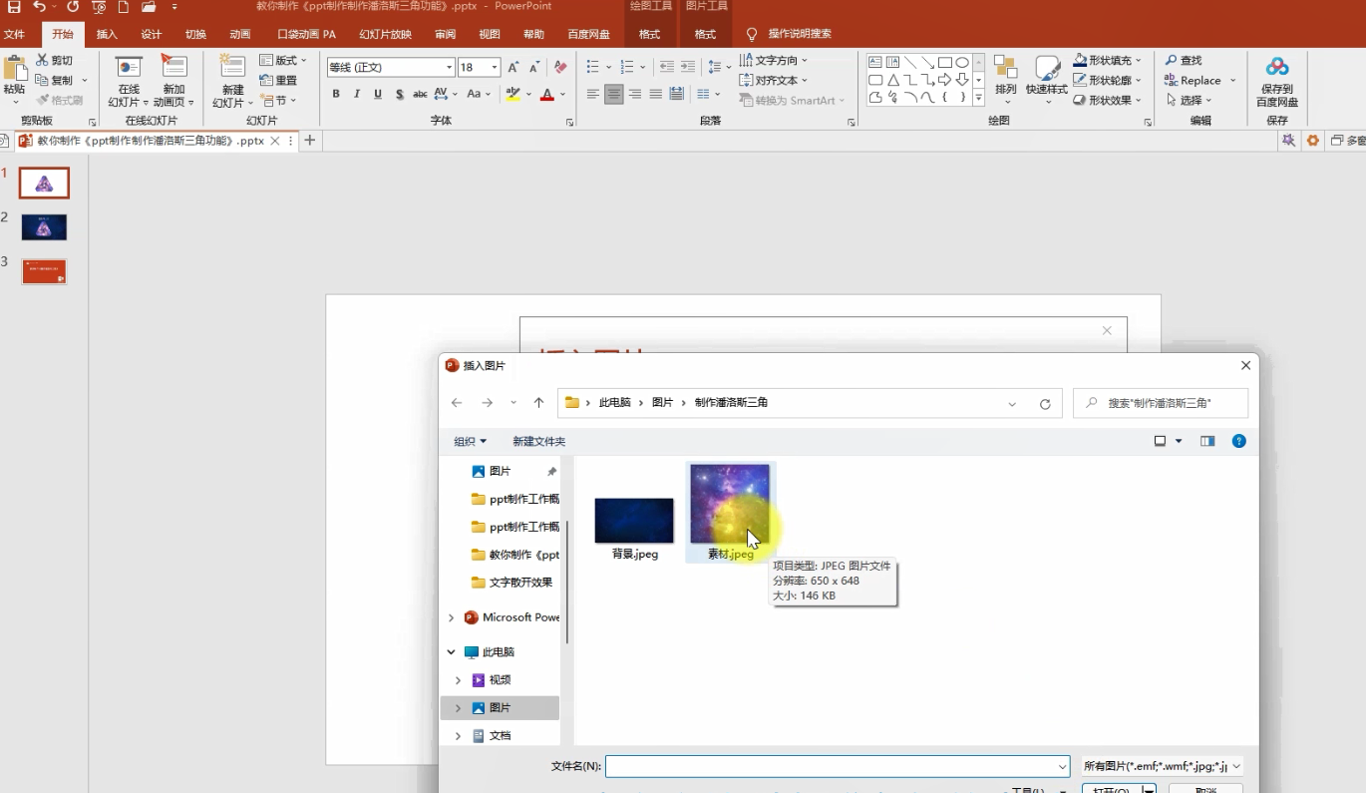Decrease the font size

[x=535, y=68]
